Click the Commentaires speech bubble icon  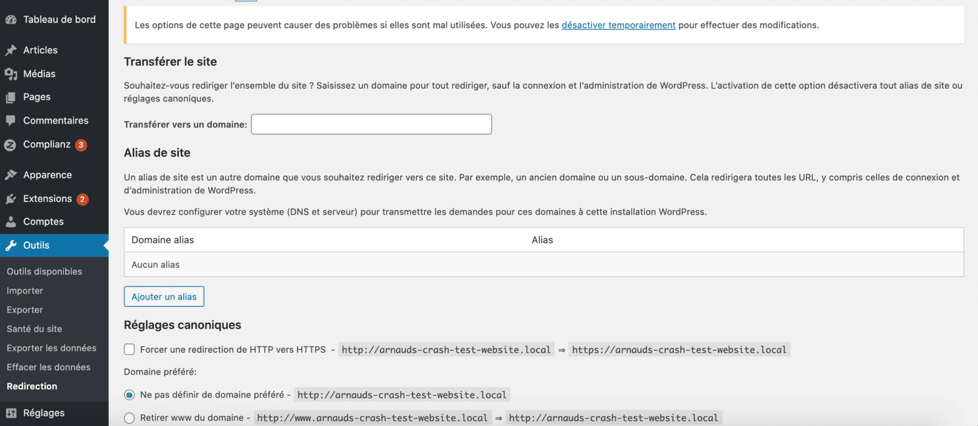point(10,121)
